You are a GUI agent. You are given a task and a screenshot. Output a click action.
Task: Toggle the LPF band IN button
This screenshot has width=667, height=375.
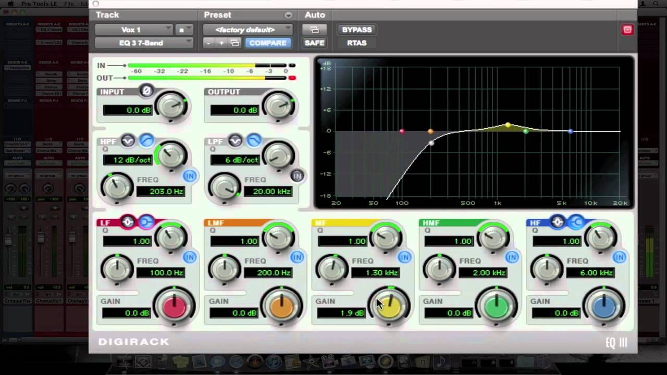coord(297,176)
